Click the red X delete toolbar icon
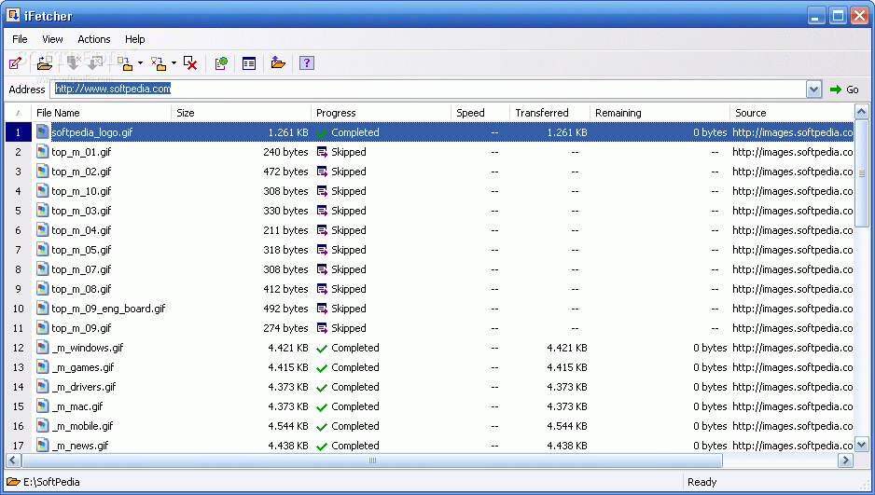Screen dimensions: 875x495 (x=190, y=63)
